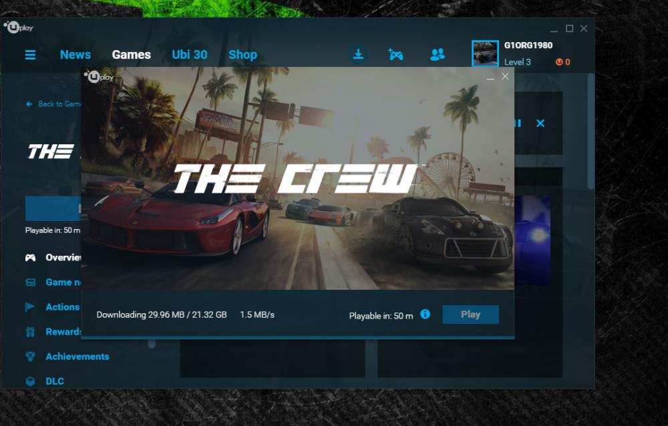This screenshot has width=668, height=426.
Task: Click the Overview gamepad icon
Action: [30, 258]
